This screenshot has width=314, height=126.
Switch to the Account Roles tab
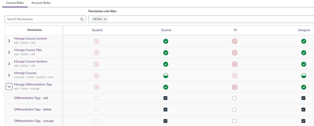coord(41,3)
